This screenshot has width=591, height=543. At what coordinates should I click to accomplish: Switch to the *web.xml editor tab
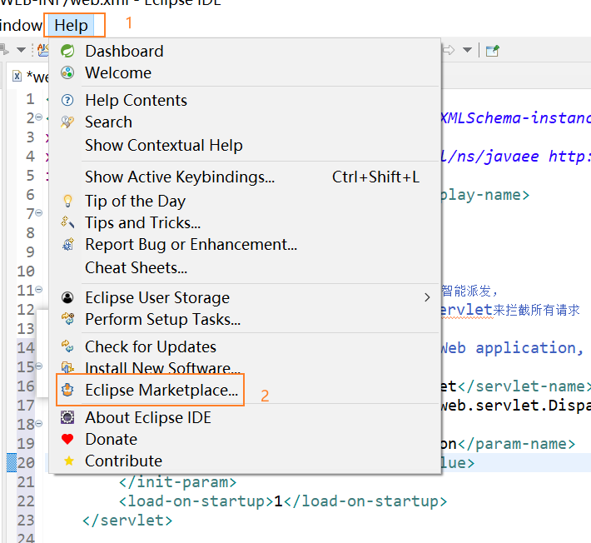30,77
